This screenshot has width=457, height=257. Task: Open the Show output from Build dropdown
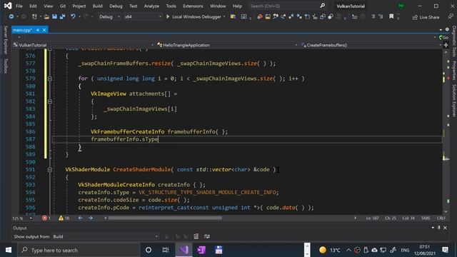pyautogui.click(x=106, y=236)
